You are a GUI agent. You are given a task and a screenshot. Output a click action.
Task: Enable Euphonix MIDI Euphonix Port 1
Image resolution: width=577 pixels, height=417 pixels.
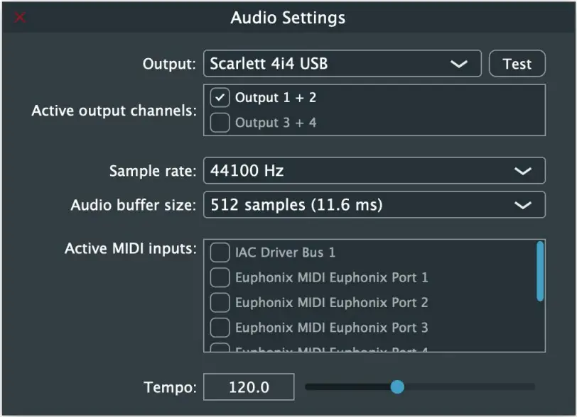[x=220, y=277]
